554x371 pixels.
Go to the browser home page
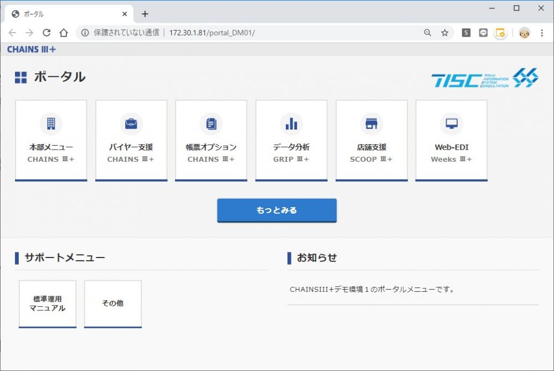(x=64, y=33)
